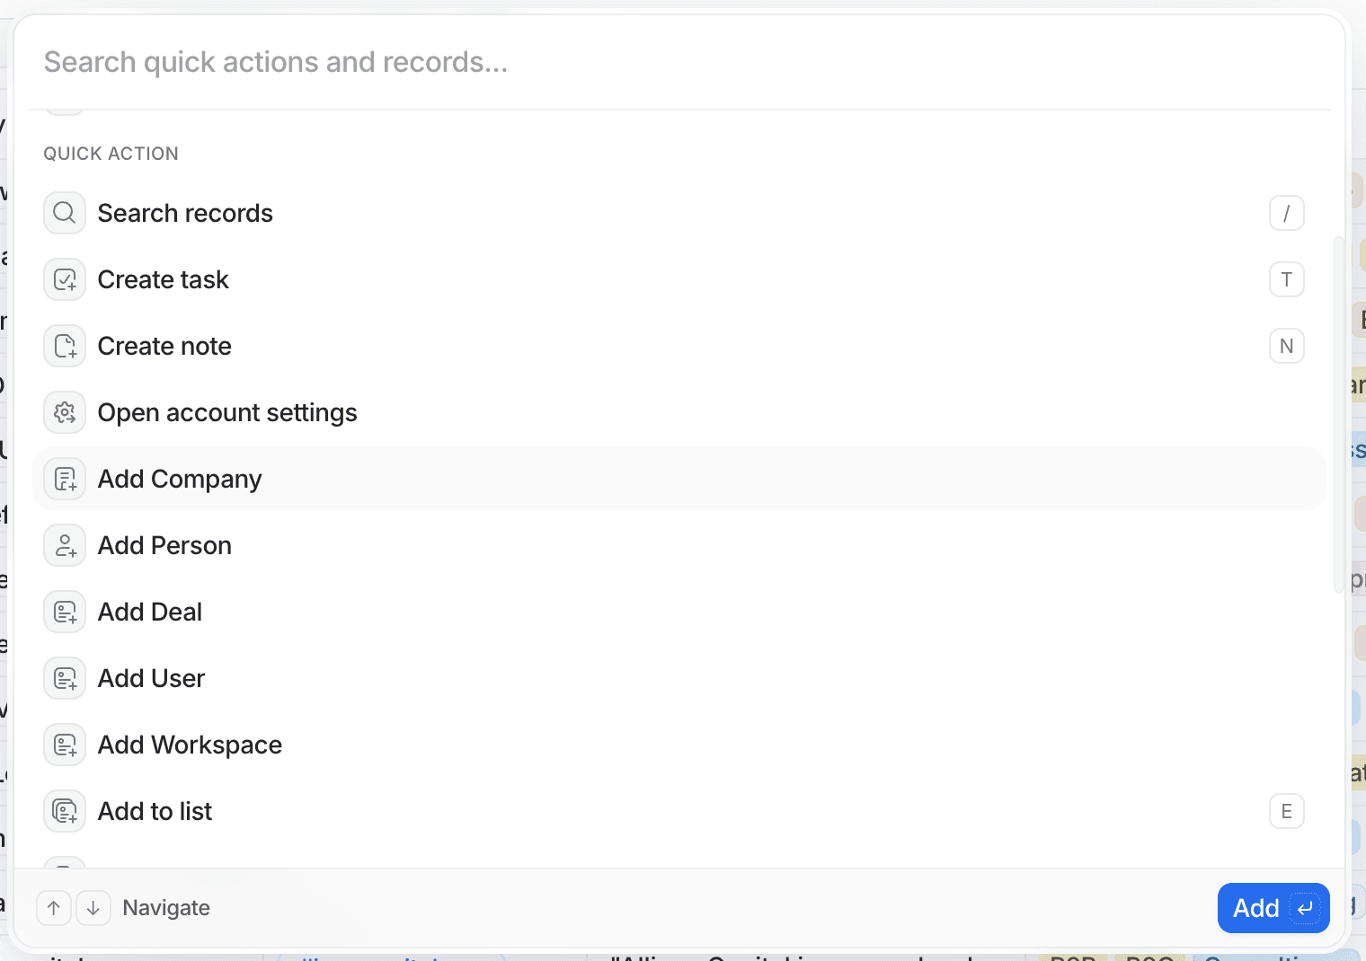Image resolution: width=1366 pixels, height=961 pixels.
Task: Choose the Add to list action
Action: point(155,811)
